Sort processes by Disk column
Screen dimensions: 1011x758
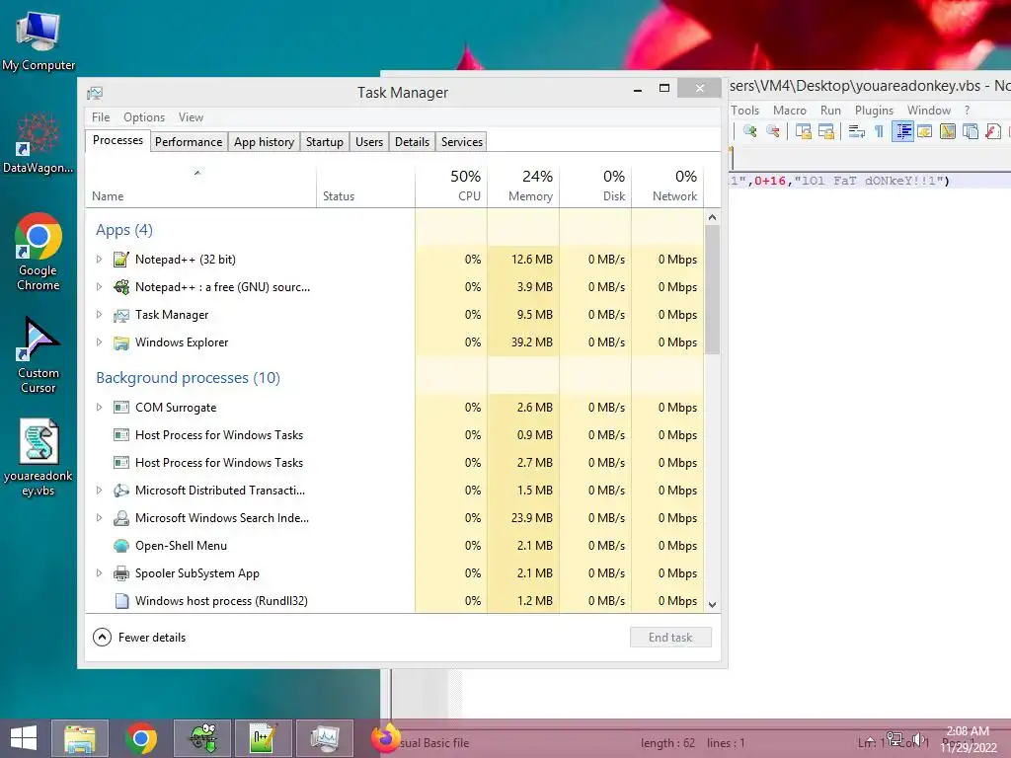(x=595, y=186)
